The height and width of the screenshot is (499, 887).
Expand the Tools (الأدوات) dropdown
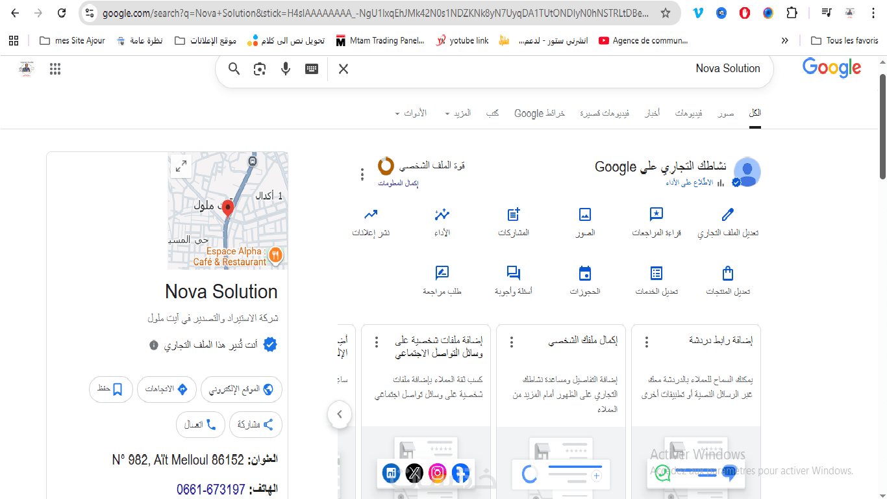pos(410,113)
